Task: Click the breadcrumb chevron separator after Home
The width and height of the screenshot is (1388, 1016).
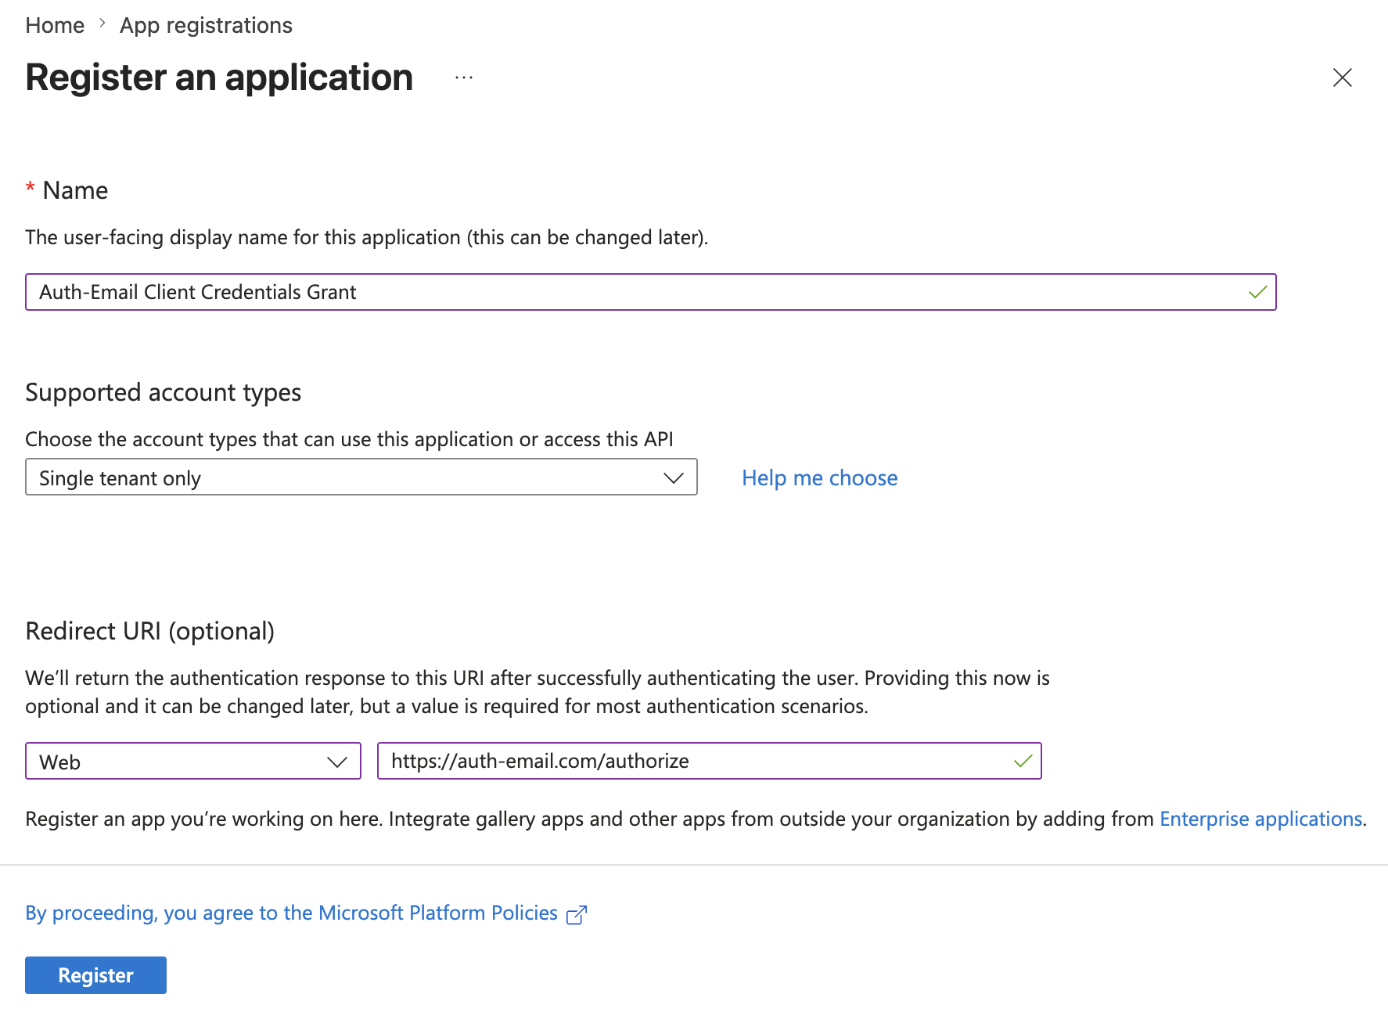Action: tap(102, 24)
